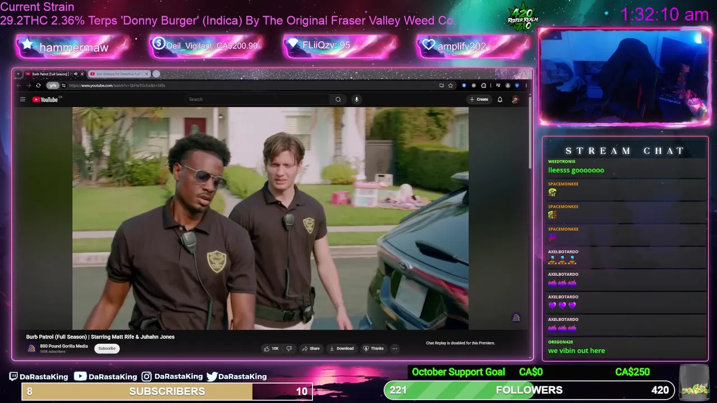The width and height of the screenshot is (717, 403).
Task: Share the Burb Patrol video
Action: (311, 348)
